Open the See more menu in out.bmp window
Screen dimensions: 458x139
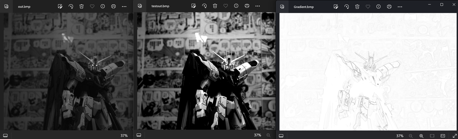coord(124,6)
